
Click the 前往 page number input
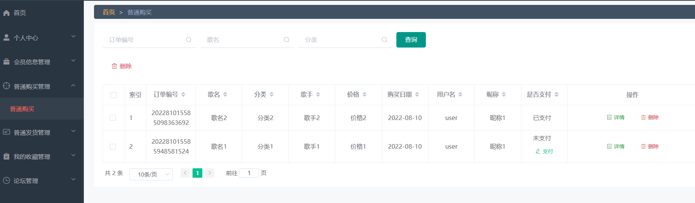(x=249, y=173)
